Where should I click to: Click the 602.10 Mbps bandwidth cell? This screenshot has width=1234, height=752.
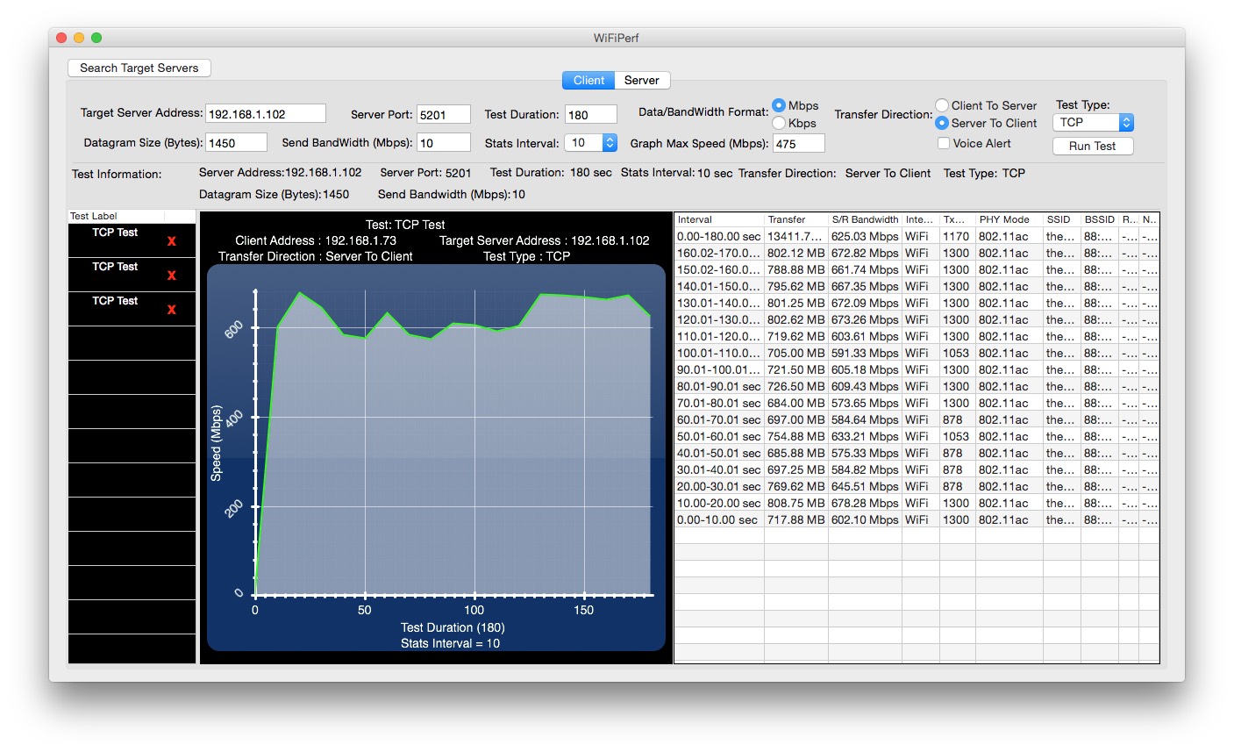click(866, 519)
